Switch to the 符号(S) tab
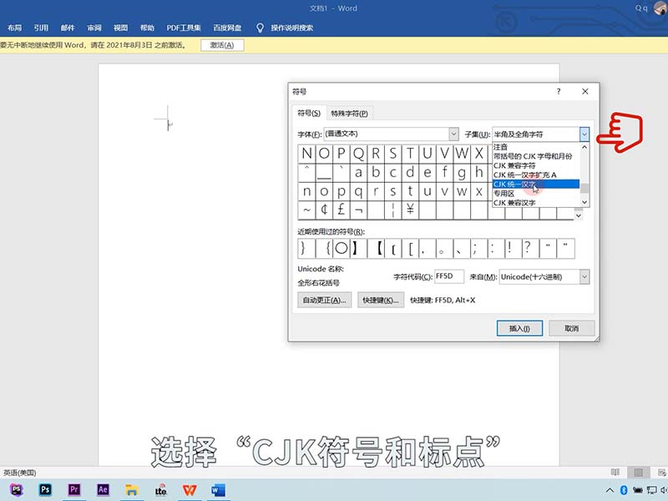 (309, 114)
